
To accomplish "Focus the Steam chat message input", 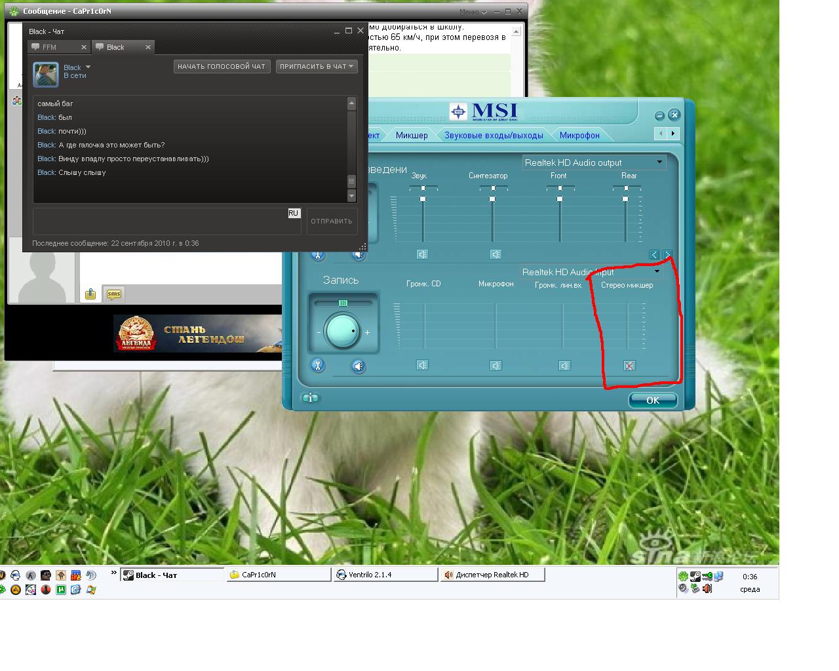I will click(167, 221).
